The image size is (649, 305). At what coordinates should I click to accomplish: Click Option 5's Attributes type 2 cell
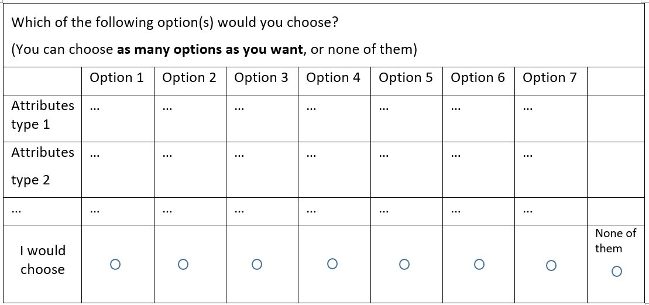[x=407, y=170]
